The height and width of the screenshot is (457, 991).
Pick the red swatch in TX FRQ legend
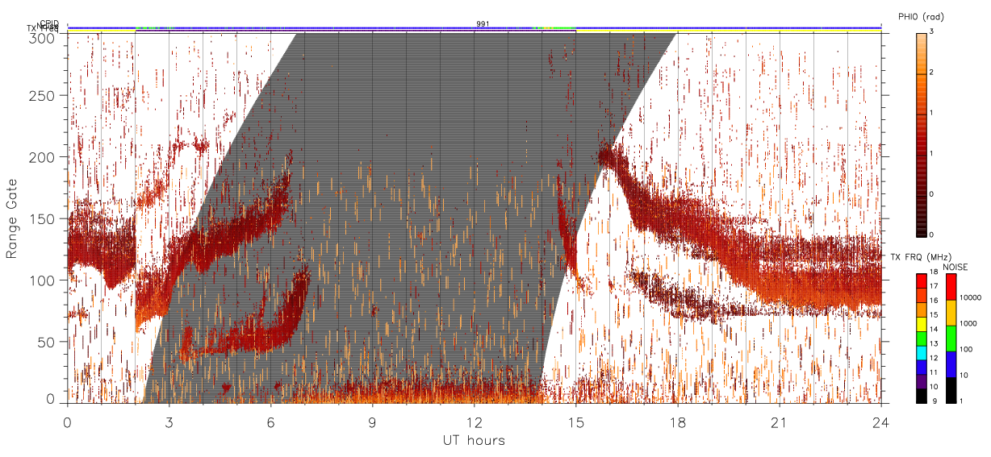tap(921, 281)
